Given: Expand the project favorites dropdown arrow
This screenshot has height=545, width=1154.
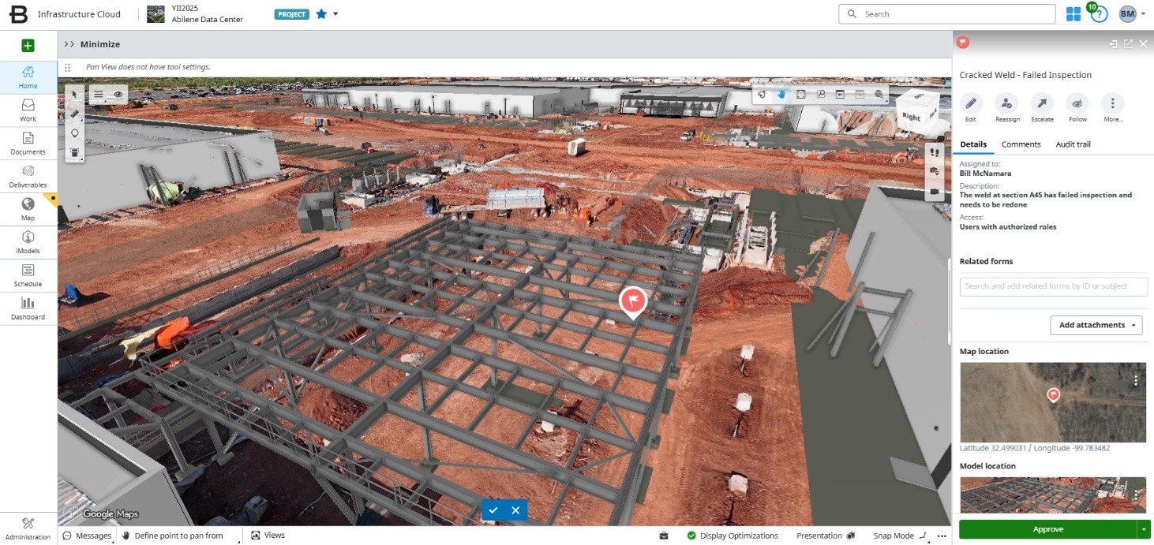Looking at the screenshot, I should click(335, 14).
